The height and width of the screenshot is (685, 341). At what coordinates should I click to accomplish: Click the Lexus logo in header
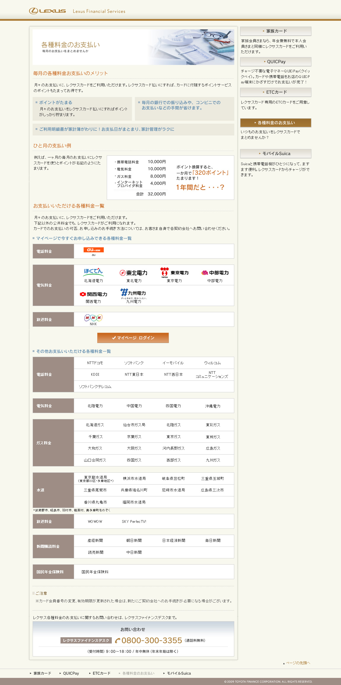click(x=47, y=11)
